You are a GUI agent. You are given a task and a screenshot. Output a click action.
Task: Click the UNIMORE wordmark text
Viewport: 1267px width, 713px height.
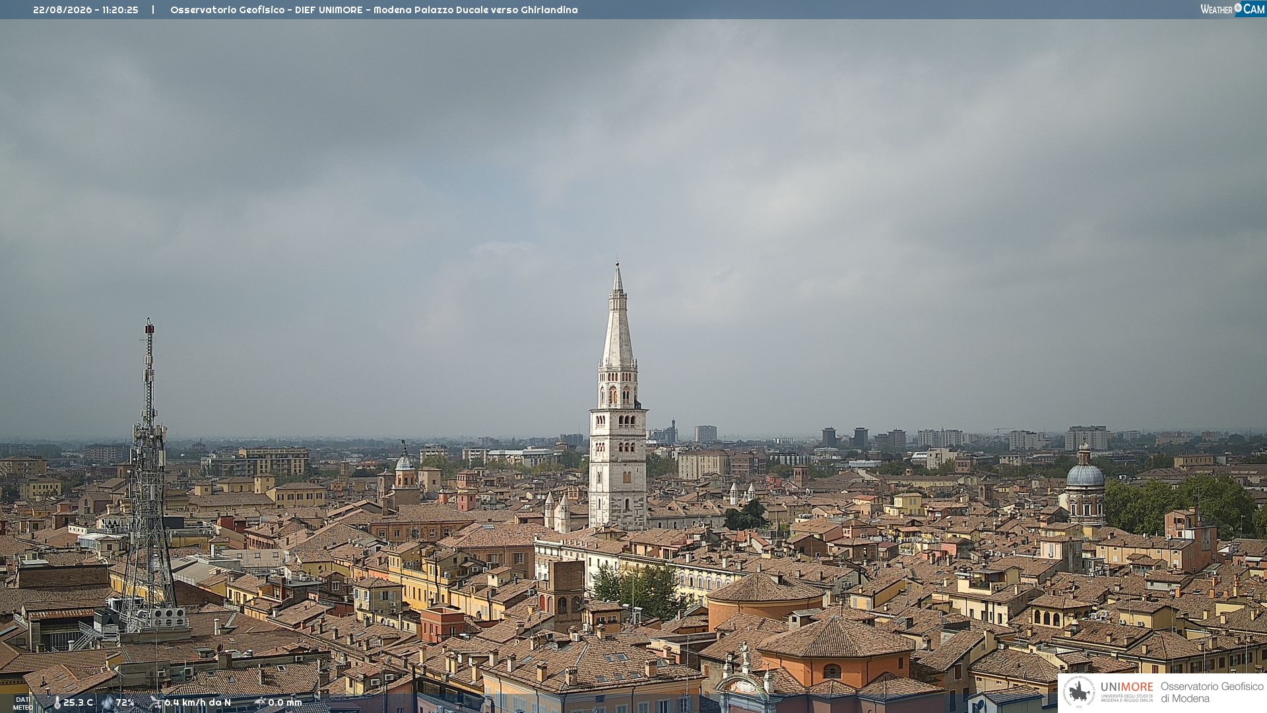pos(1127,687)
